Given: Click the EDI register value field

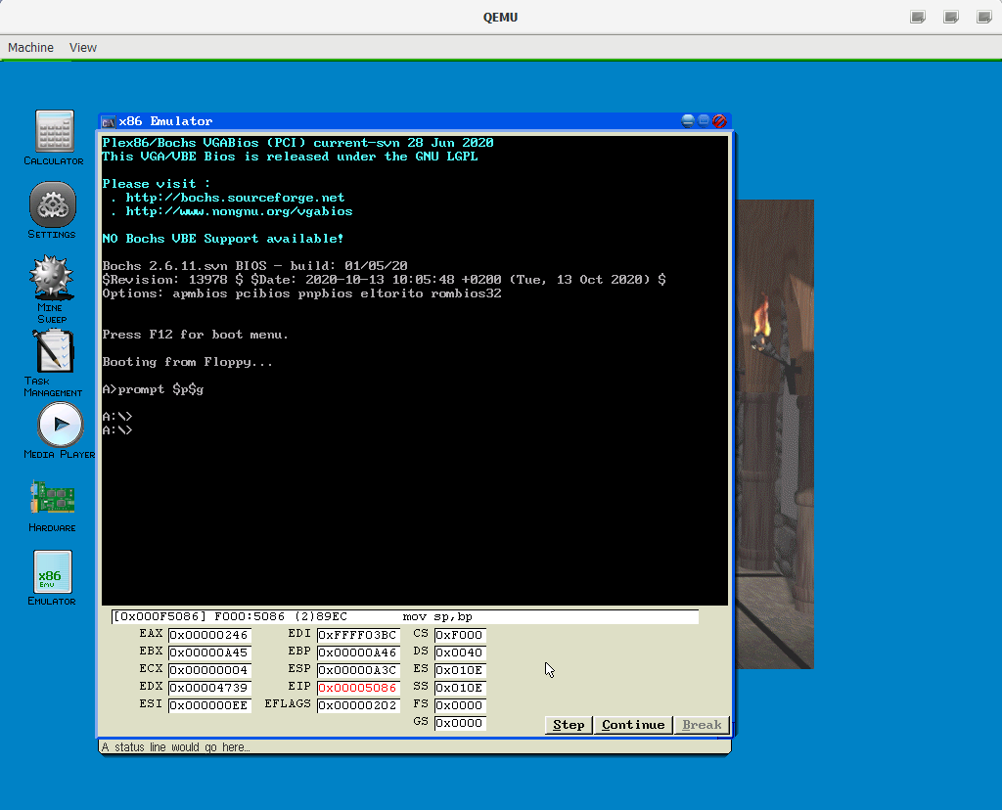Looking at the screenshot, I should tap(358, 635).
